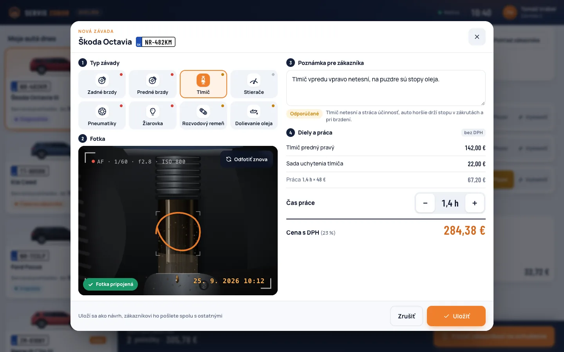Click the Práca 1,4 h × 48 € row
This screenshot has height=352, width=564.
coord(386,180)
